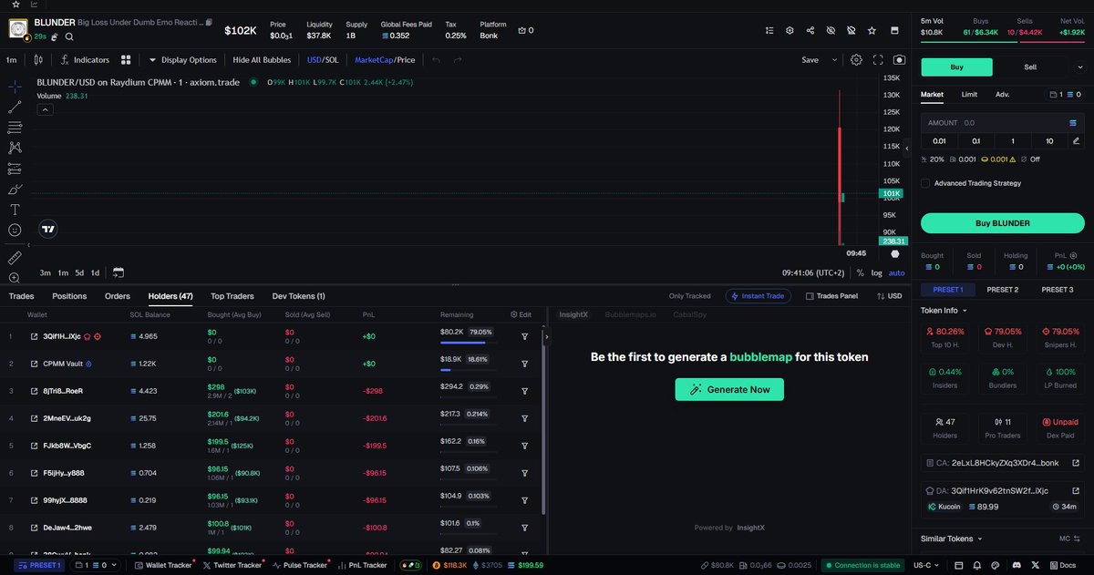Image resolution: width=1094 pixels, height=575 pixels.
Task: Select the crosshair cursor tool
Action: (15, 86)
